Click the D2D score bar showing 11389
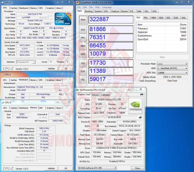The image size is (194, 172). click(111, 71)
